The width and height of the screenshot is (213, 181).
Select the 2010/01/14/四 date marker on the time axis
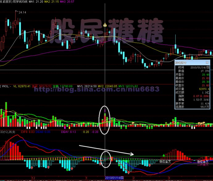pyautogui.click(x=114, y=178)
